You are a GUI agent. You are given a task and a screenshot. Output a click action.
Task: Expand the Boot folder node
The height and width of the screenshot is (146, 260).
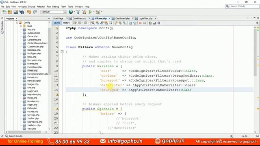[x=21, y=26]
